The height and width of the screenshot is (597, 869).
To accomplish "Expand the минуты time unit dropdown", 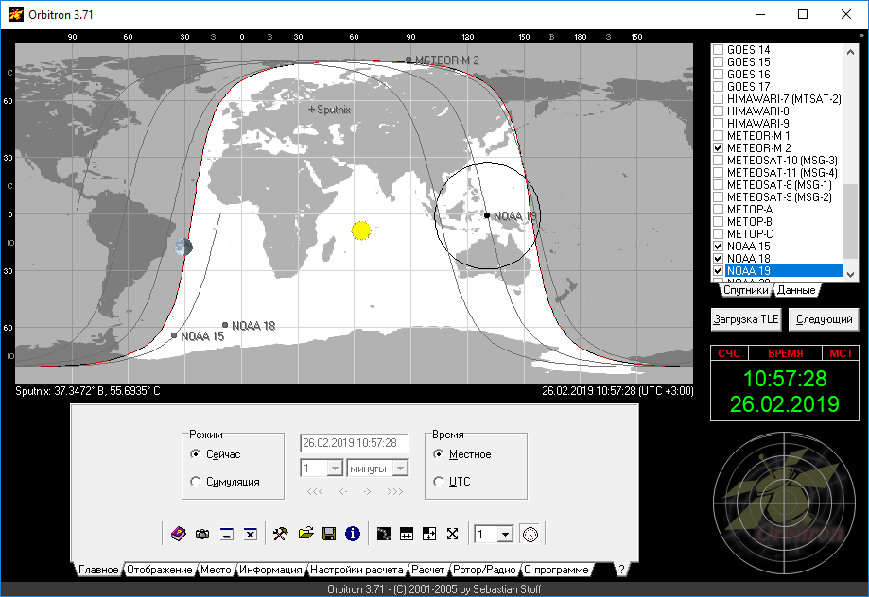I will tap(400, 469).
